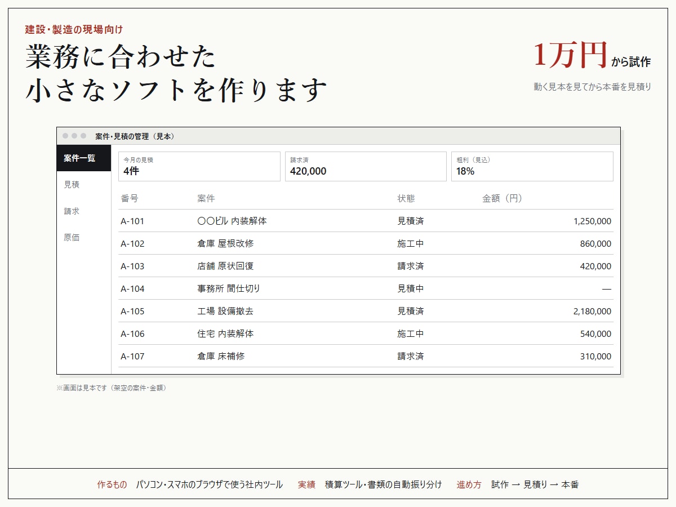
Task: Select the A-106 number cell
Action: tap(132, 333)
